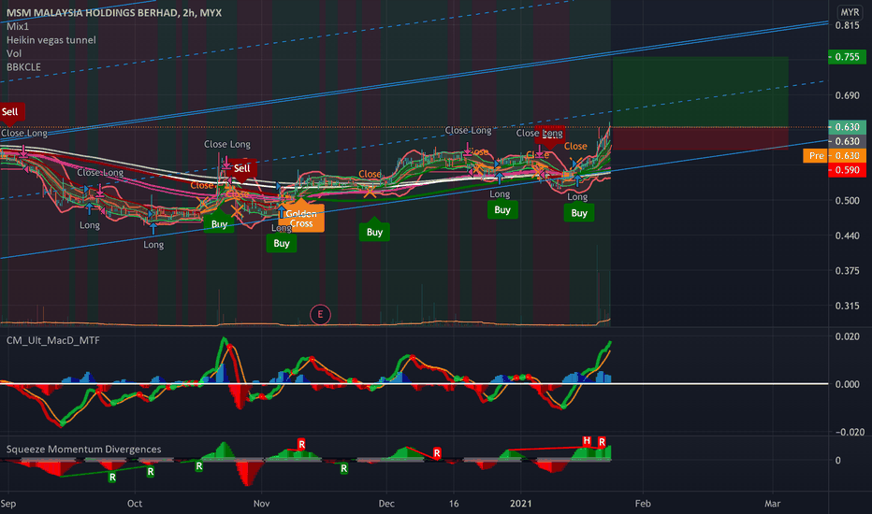Click the 0.440 price axis value

(847, 236)
